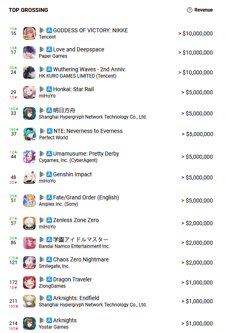Viewport: 225px width, 333px height.
Task: Click App Store icon beside Arknights: Endfield
Action: (x=49, y=298)
